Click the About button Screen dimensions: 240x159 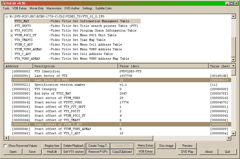click(x=209, y=152)
